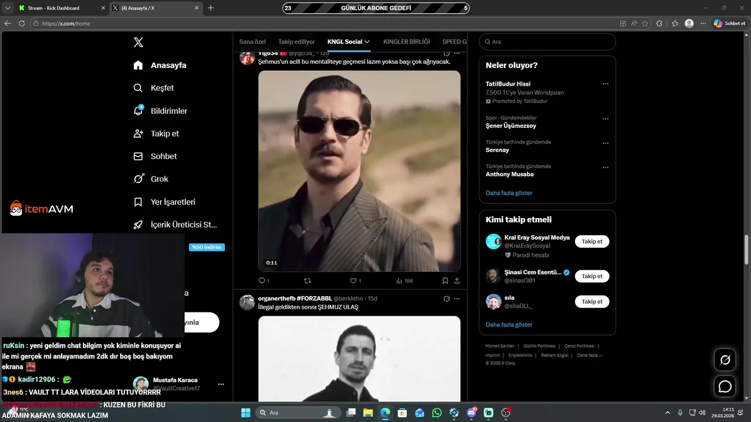This screenshot has width=751, height=422.
Task: Open Hizmet Şartları footer link
Action: pyautogui.click(x=500, y=346)
